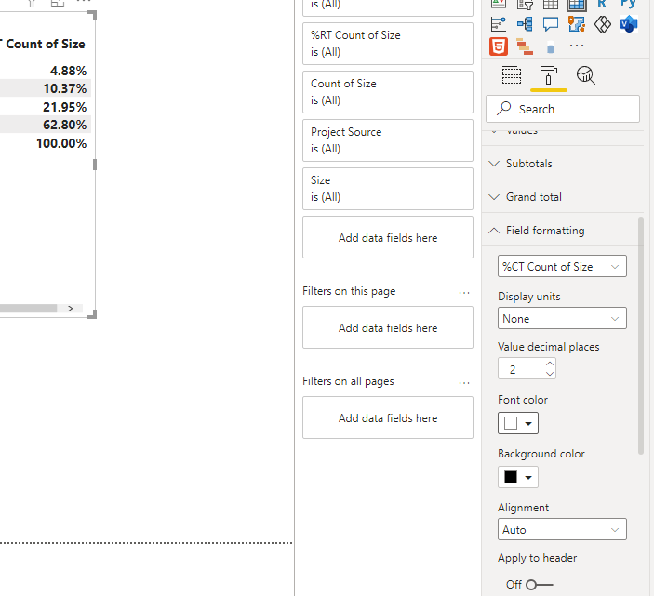Open Get more visuals ellipsis
The height and width of the screenshot is (596, 654).
tap(577, 46)
